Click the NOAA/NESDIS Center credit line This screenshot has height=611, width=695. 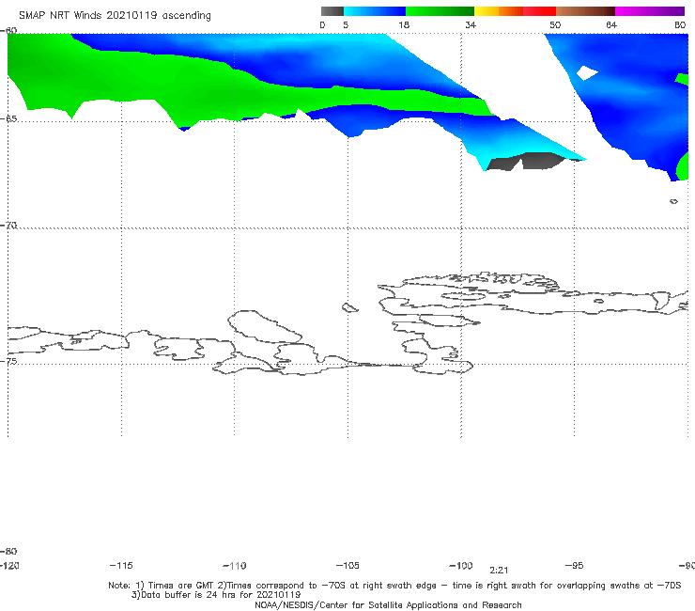coord(388,605)
